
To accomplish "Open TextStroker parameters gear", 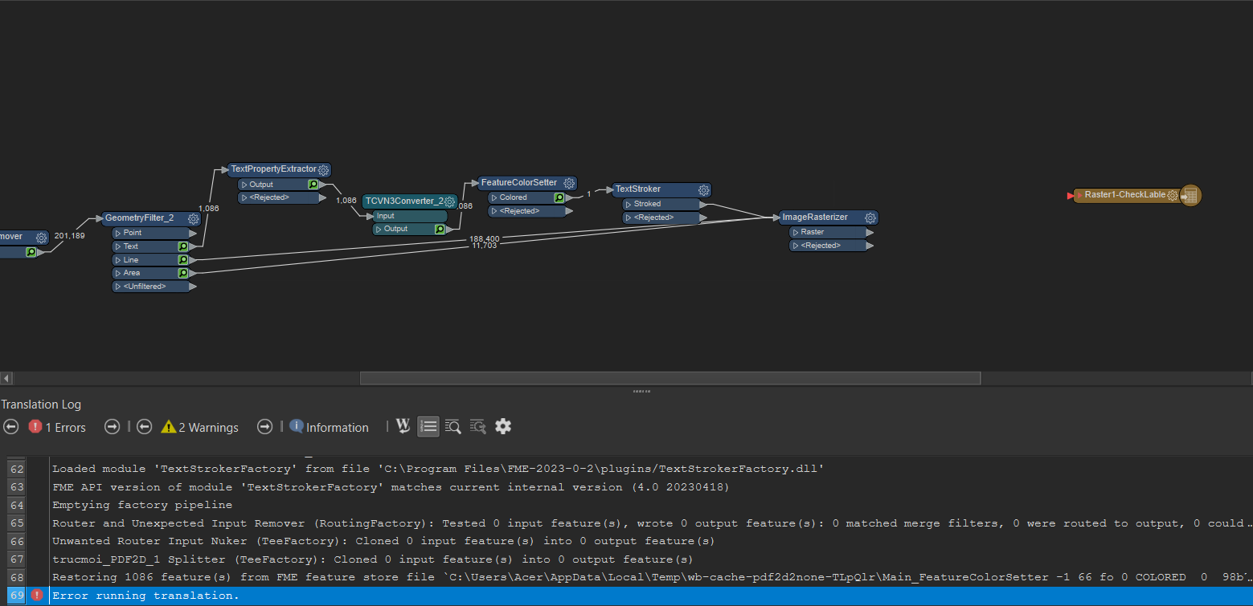I will (x=704, y=190).
